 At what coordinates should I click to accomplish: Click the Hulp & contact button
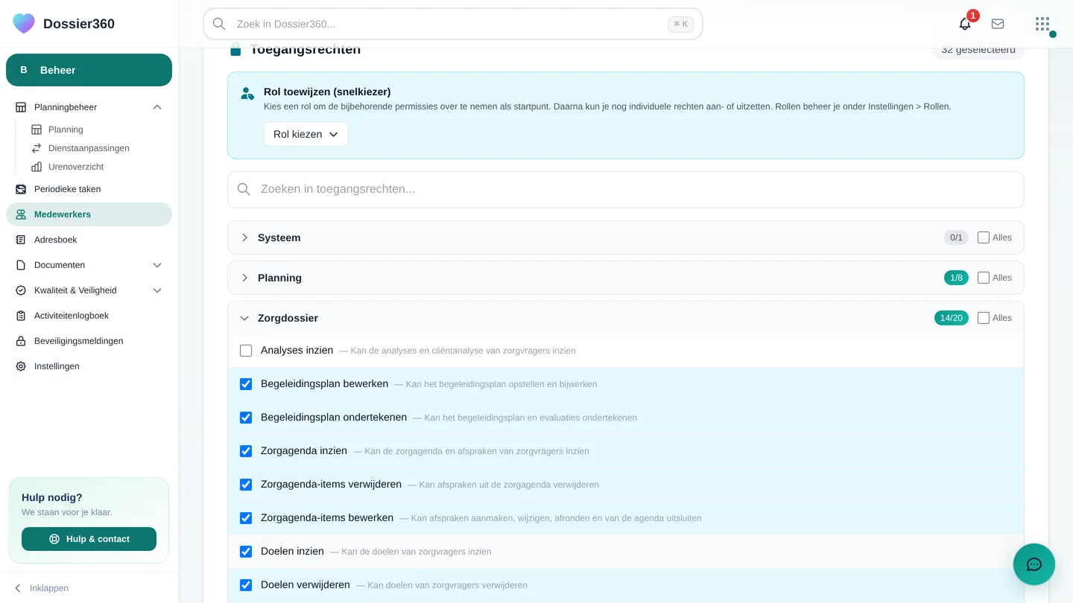pyautogui.click(x=89, y=539)
